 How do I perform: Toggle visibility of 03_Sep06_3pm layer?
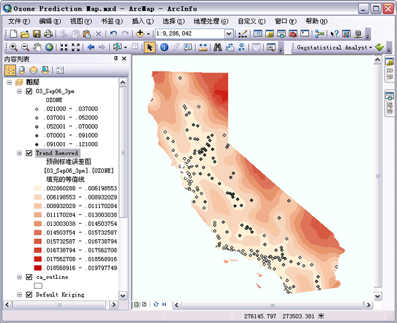(28, 92)
